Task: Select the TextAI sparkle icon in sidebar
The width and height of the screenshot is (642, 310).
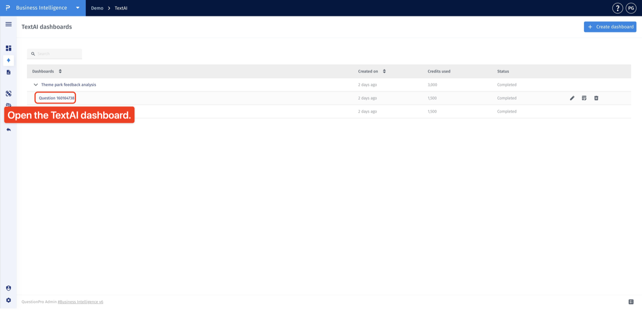Action: pyautogui.click(x=9, y=60)
